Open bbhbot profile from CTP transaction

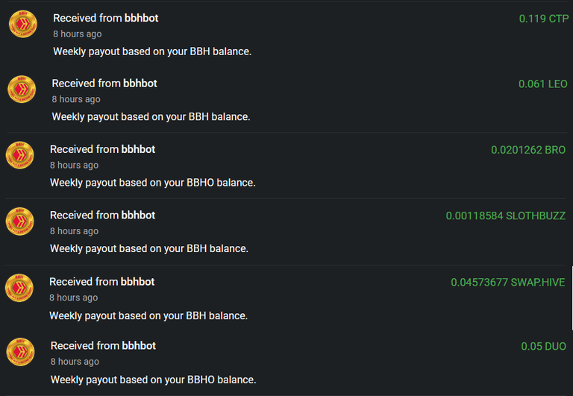coord(141,18)
